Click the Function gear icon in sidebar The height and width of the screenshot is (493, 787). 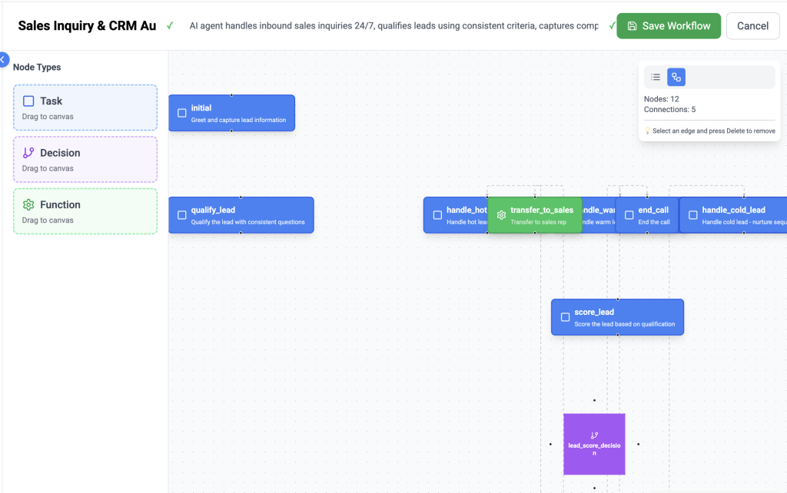pos(28,205)
